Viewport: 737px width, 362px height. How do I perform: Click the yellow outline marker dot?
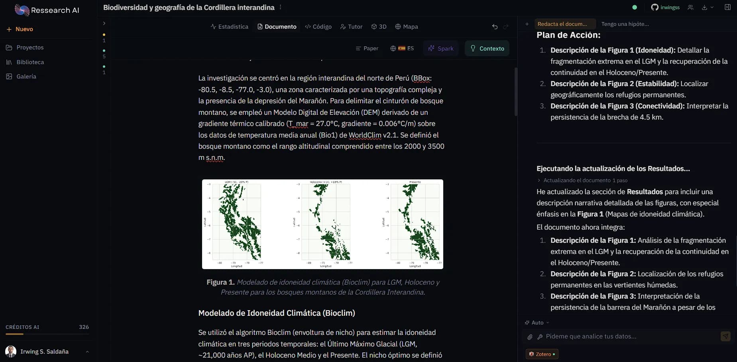tap(104, 35)
